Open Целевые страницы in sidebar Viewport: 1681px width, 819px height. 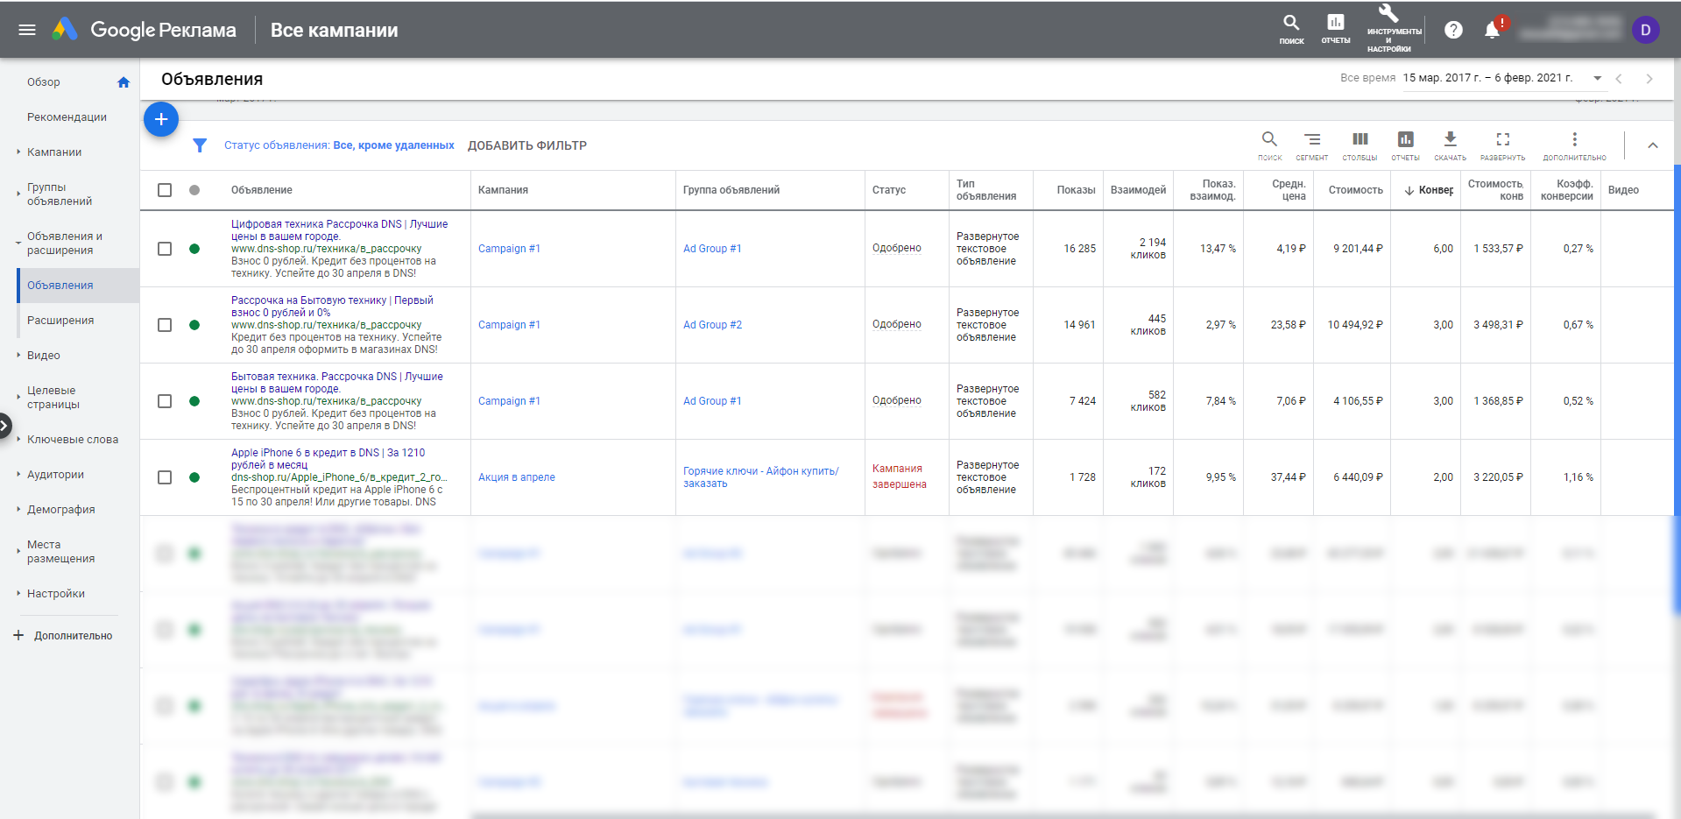[53, 398]
